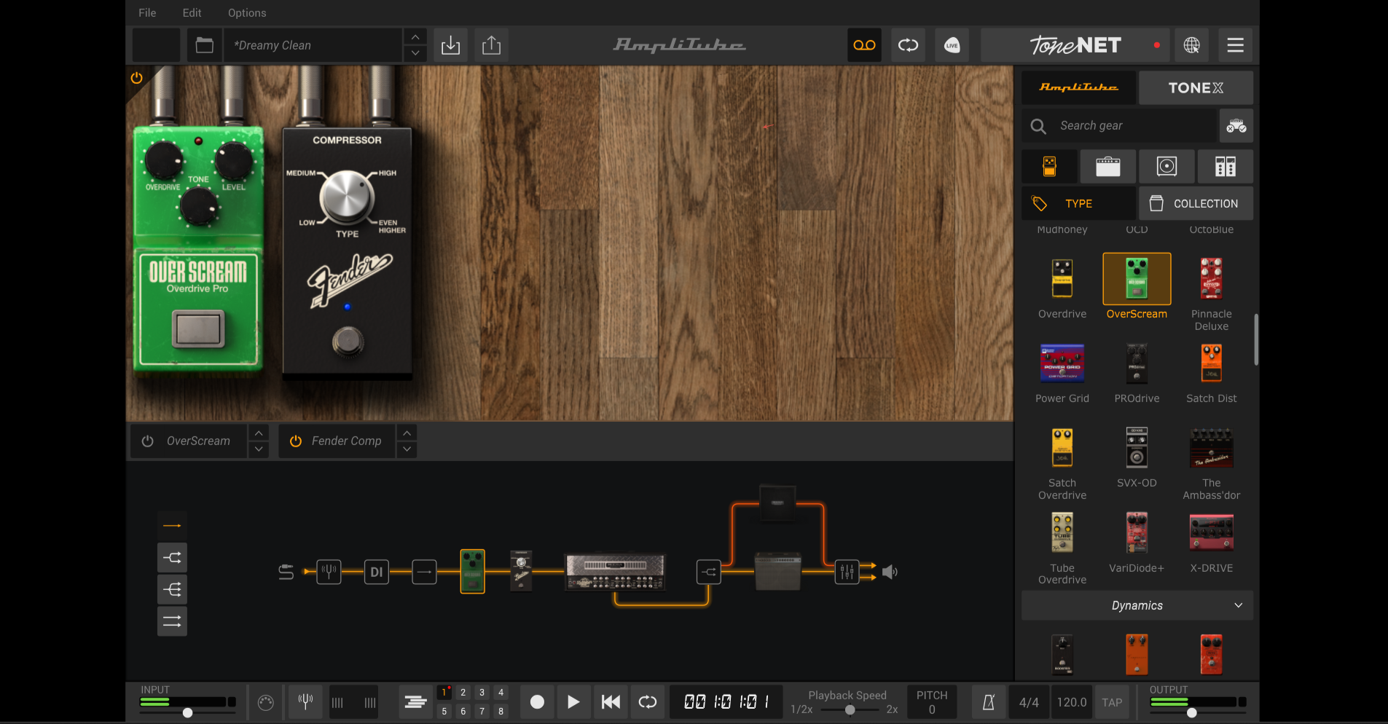Image resolution: width=1388 pixels, height=724 pixels.
Task: Select the cabinet speaker gear category icon
Action: 1167,167
